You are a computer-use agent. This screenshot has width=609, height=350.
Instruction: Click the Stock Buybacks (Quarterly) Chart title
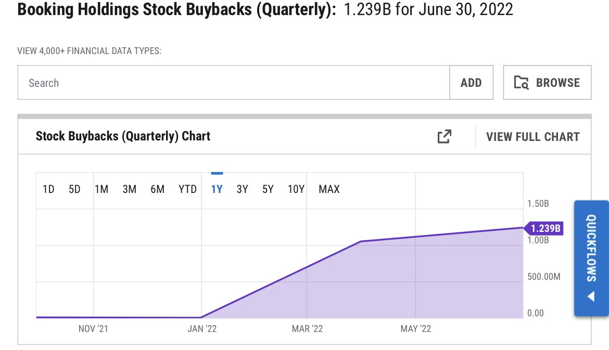(x=123, y=136)
